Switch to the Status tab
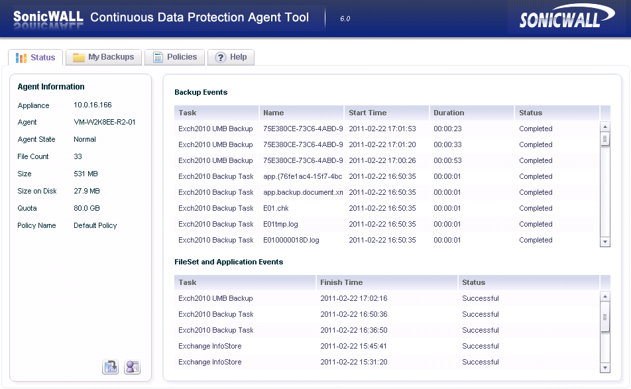Image resolution: width=631 pixels, height=389 pixels. [35, 57]
